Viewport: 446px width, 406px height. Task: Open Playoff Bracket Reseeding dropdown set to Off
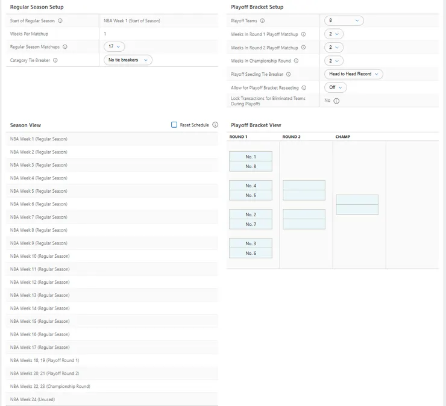coord(336,87)
